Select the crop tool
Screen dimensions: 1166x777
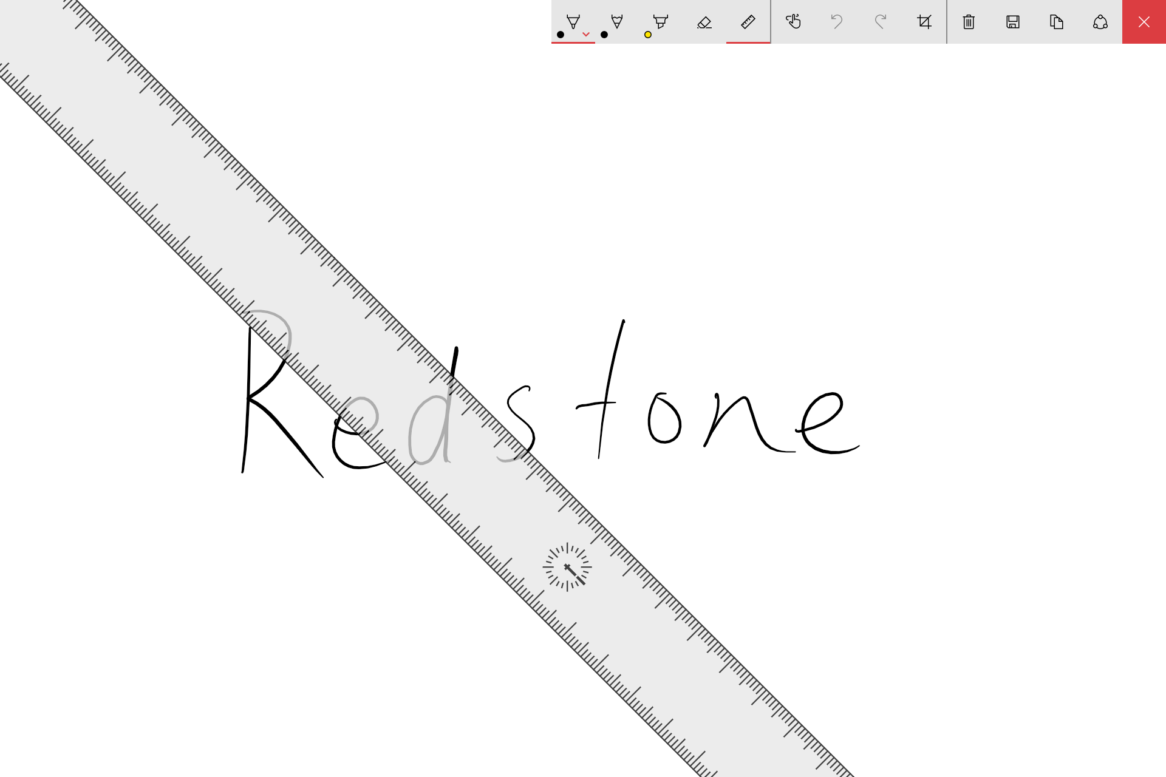(924, 22)
